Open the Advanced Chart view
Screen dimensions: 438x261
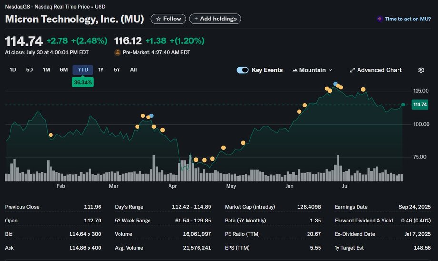[x=376, y=70]
